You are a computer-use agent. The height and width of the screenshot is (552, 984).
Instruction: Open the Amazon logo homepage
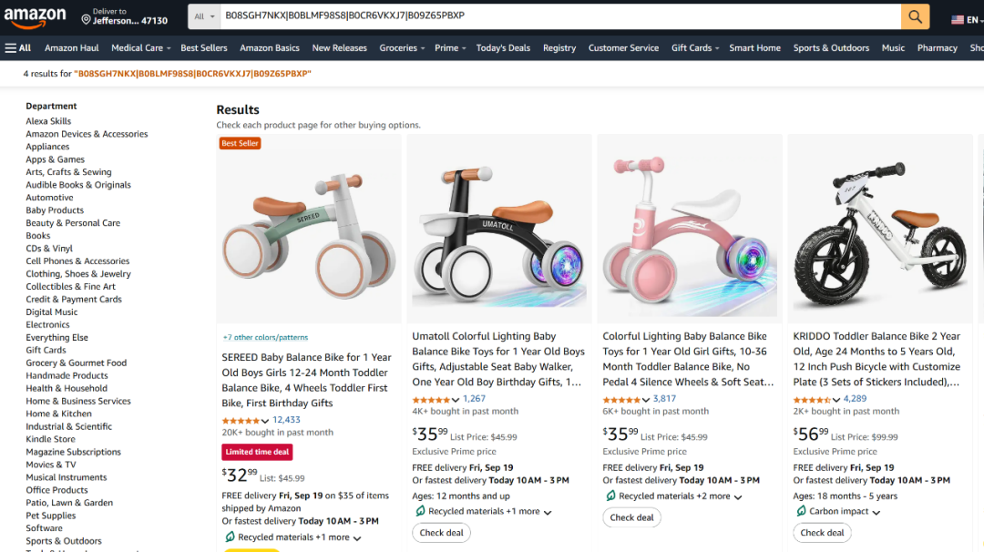pos(36,17)
